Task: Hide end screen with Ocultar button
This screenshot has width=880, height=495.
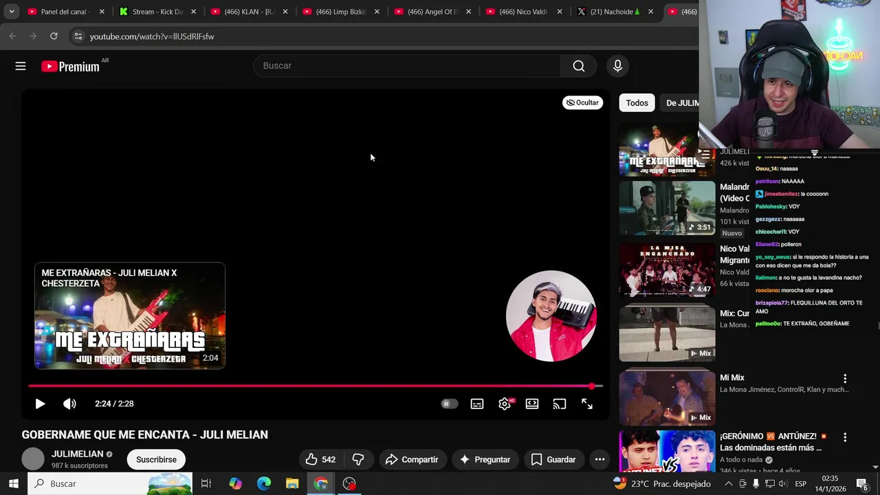Action: point(583,102)
